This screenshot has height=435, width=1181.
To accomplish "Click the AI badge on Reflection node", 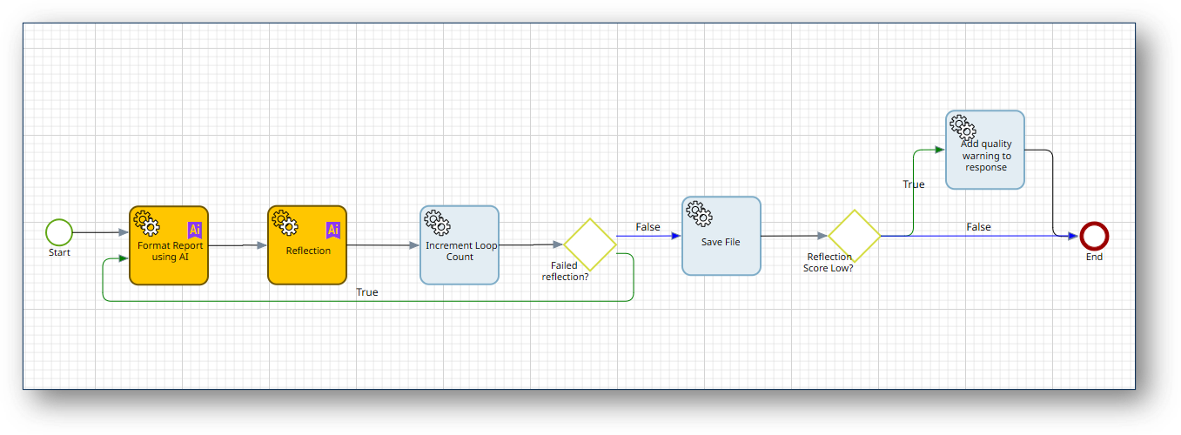I will point(333,230).
